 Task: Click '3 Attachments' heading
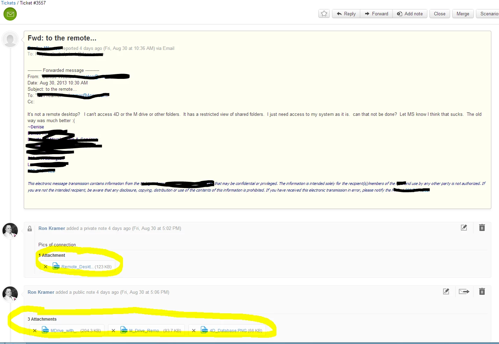pos(42,319)
